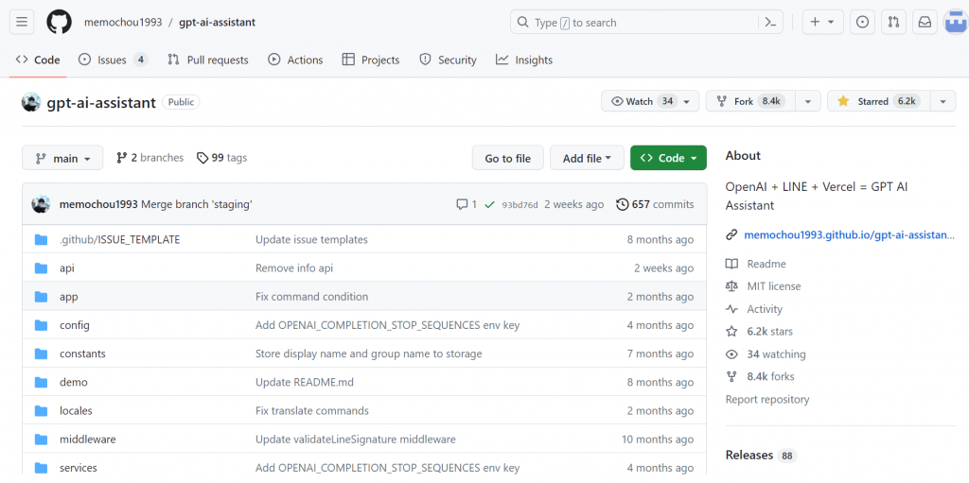The image size is (969, 483).
Task: Open the plus create-new dropdown
Action: coord(822,23)
